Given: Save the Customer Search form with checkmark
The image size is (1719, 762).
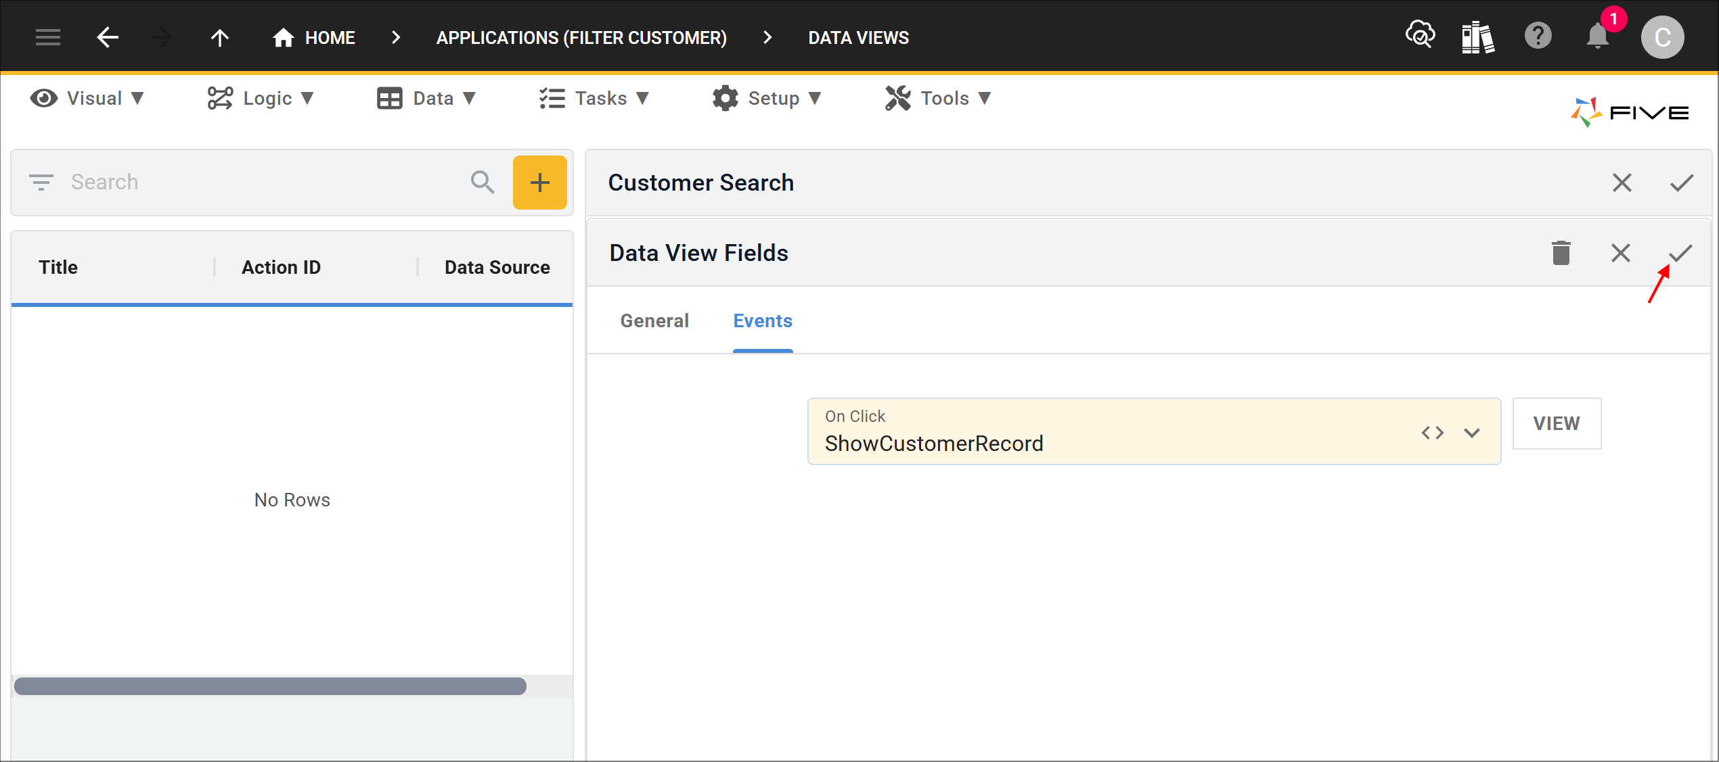Looking at the screenshot, I should pyautogui.click(x=1681, y=183).
